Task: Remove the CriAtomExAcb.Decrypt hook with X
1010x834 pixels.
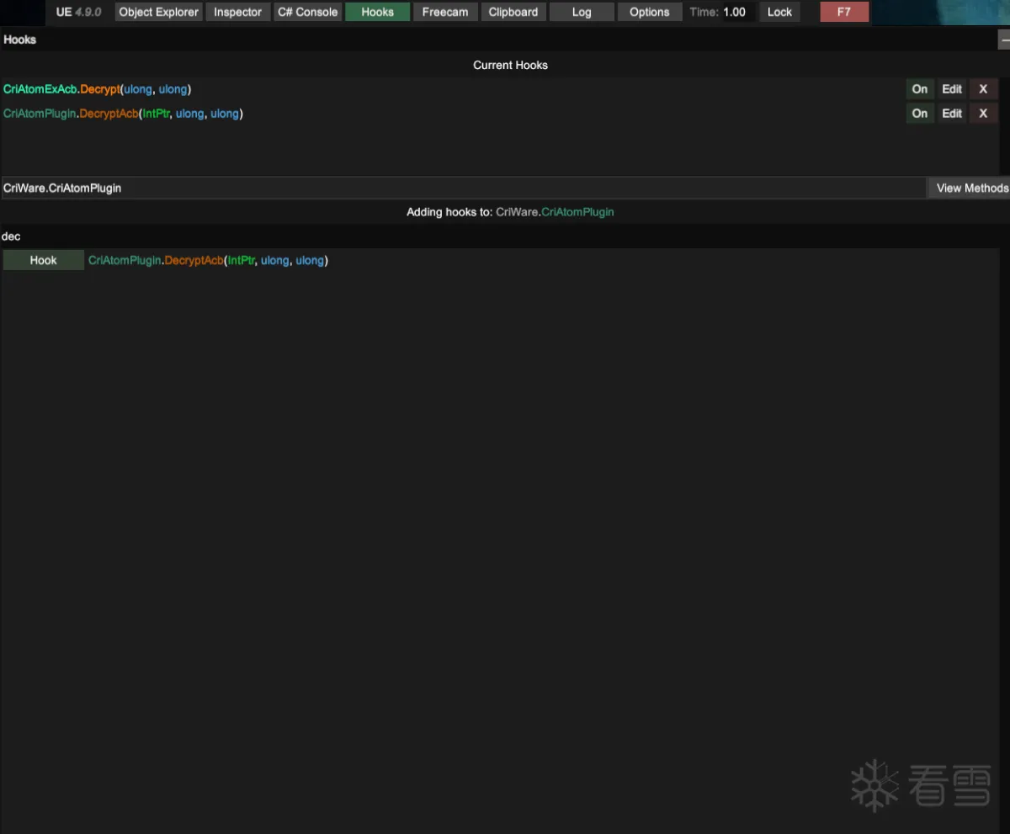Action: (x=983, y=88)
